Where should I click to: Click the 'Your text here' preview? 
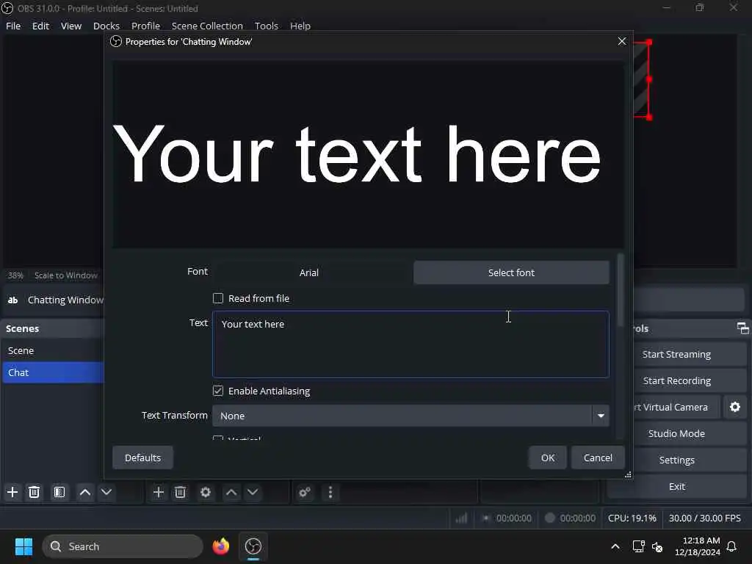coord(356,153)
